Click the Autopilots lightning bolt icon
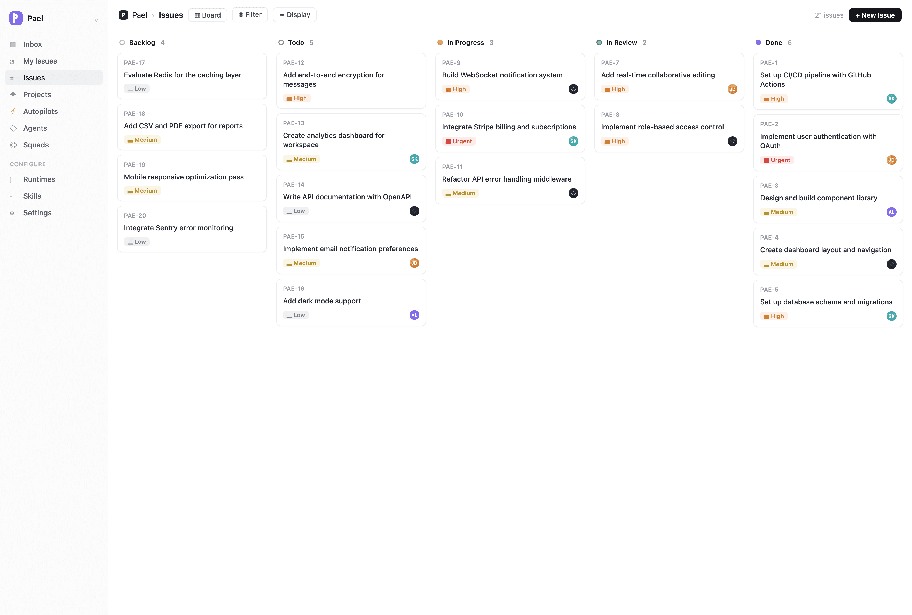 click(x=13, y=111)
